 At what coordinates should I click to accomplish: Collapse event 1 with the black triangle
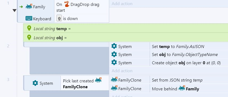click(x=14, y=10)
